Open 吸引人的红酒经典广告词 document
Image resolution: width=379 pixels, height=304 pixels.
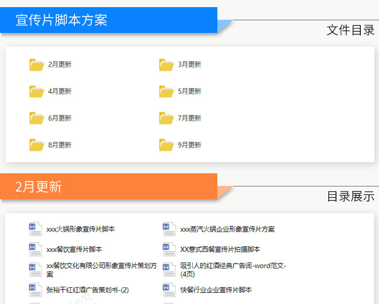(x=233, y=270)
